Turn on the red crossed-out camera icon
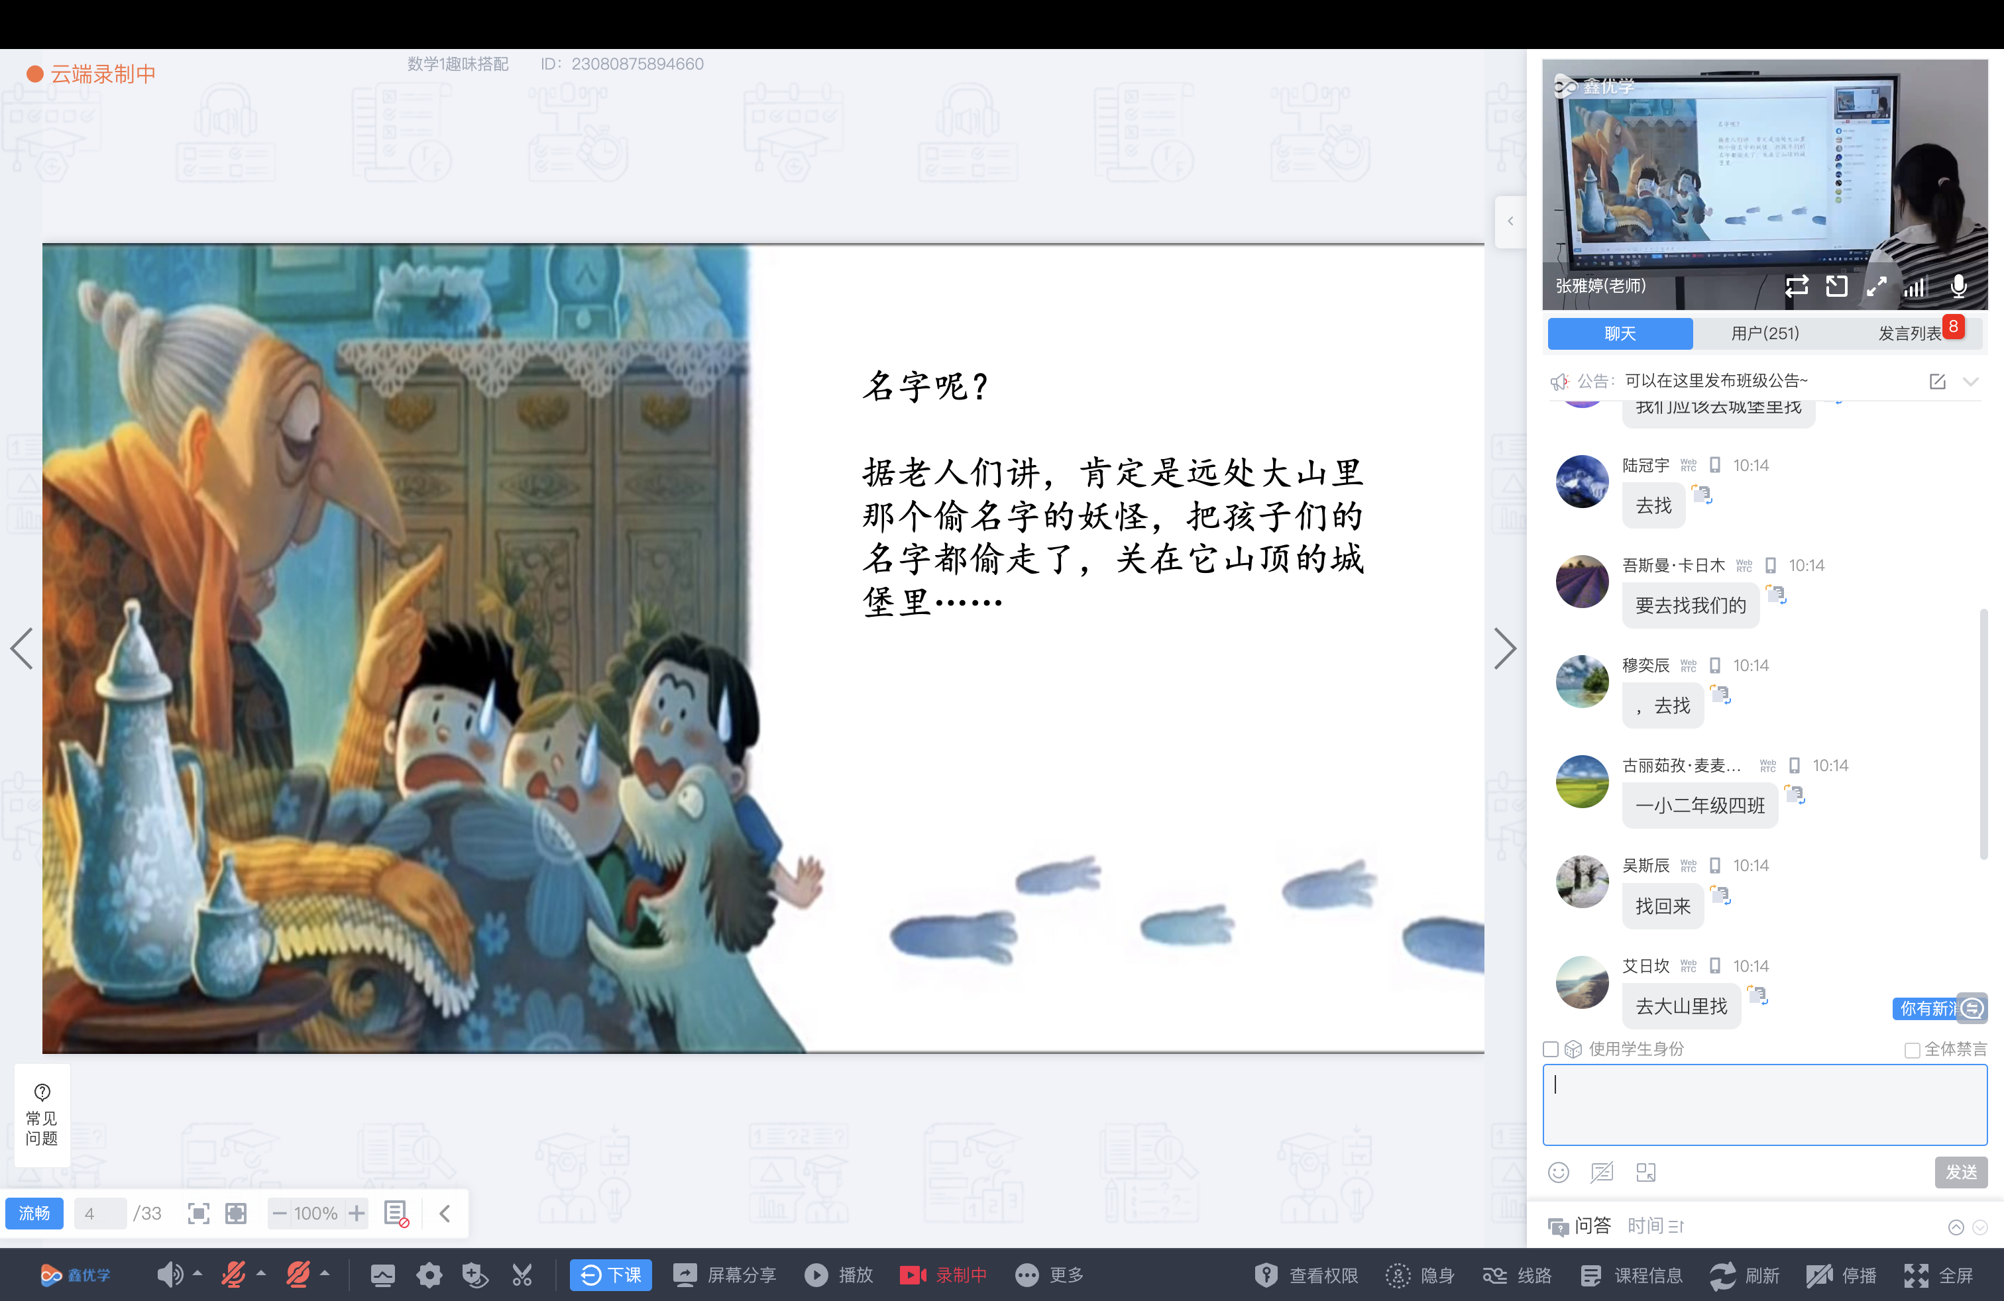The height and width of the screenshot is (1301, 2004). pyautogui.click(x=298, y=1275)
